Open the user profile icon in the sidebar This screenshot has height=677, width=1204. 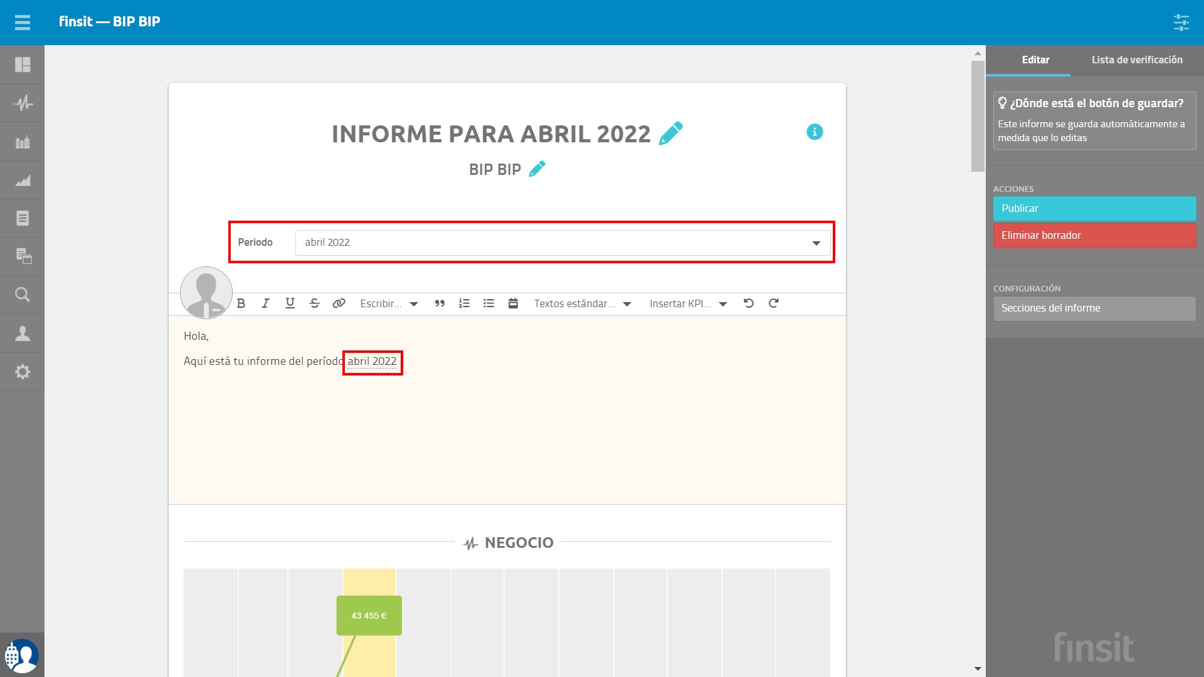23,333
